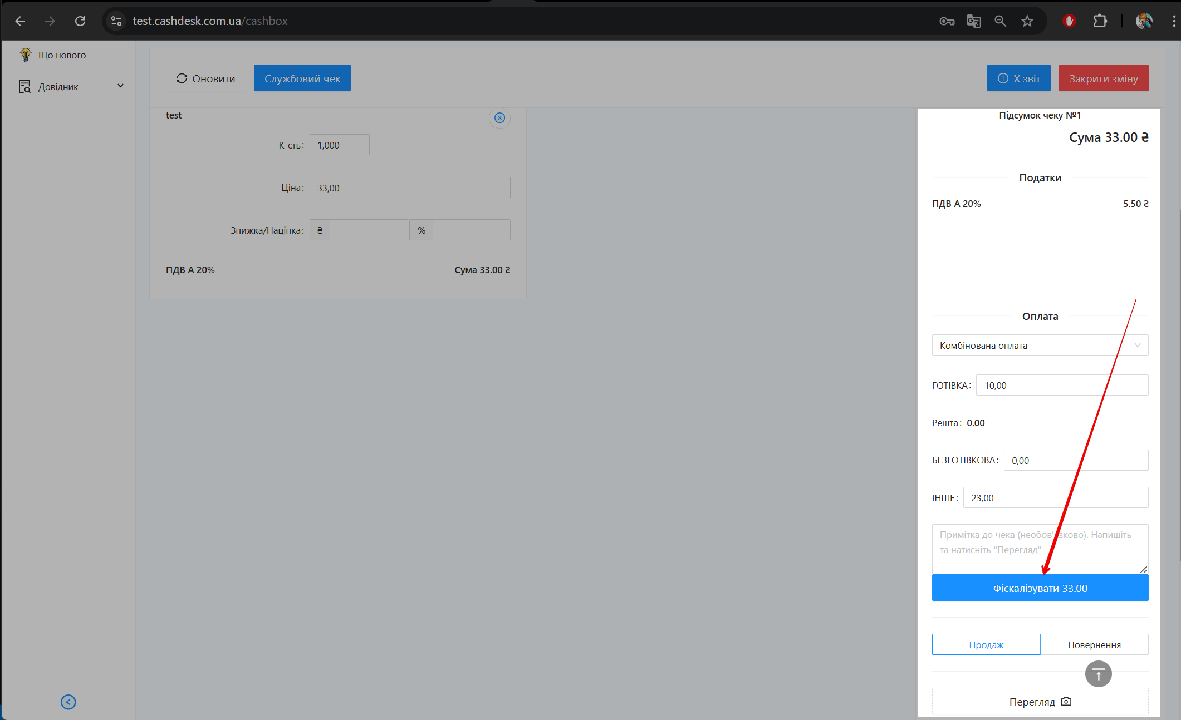
Task: Select Продаж receipt type
Action: (986, 645)
